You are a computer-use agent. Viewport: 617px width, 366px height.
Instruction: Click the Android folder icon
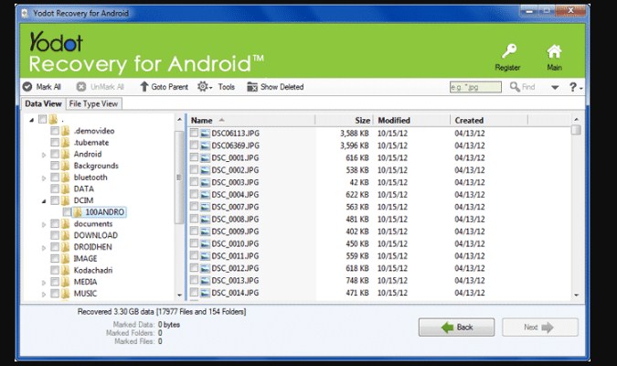coord(65,154)
